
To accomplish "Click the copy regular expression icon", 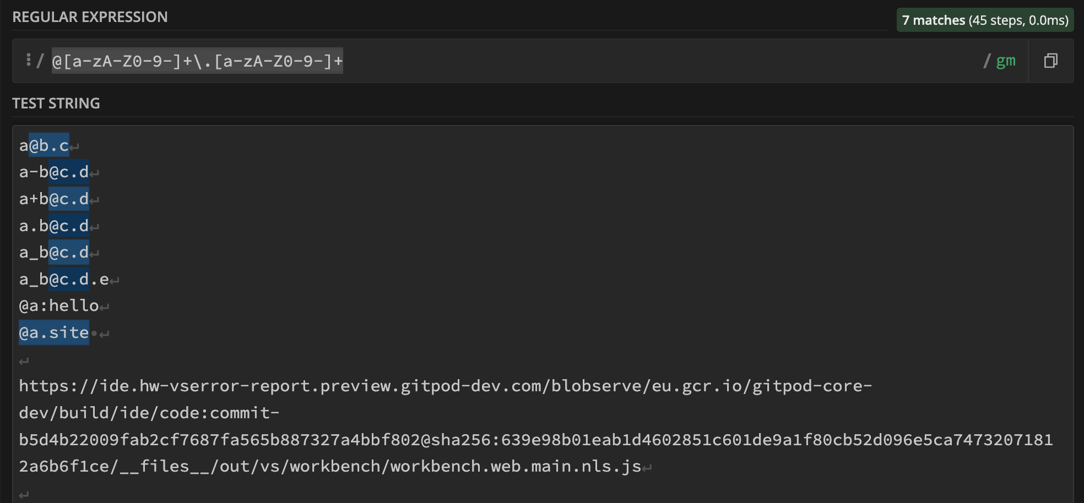I will [1050, 61].
